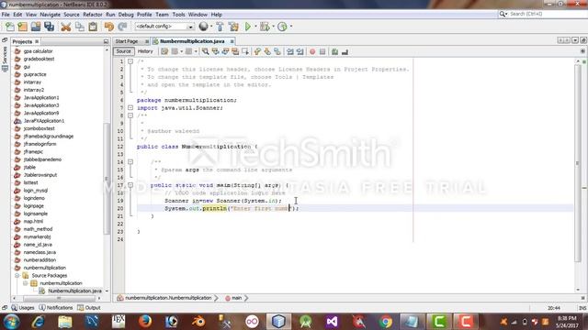Select the gpa calculator project

pyautogui.click(x=38, y=51)
